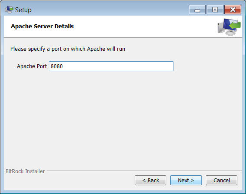
Task: Click the Apache Server Details heading
Action: click(42, 26)
